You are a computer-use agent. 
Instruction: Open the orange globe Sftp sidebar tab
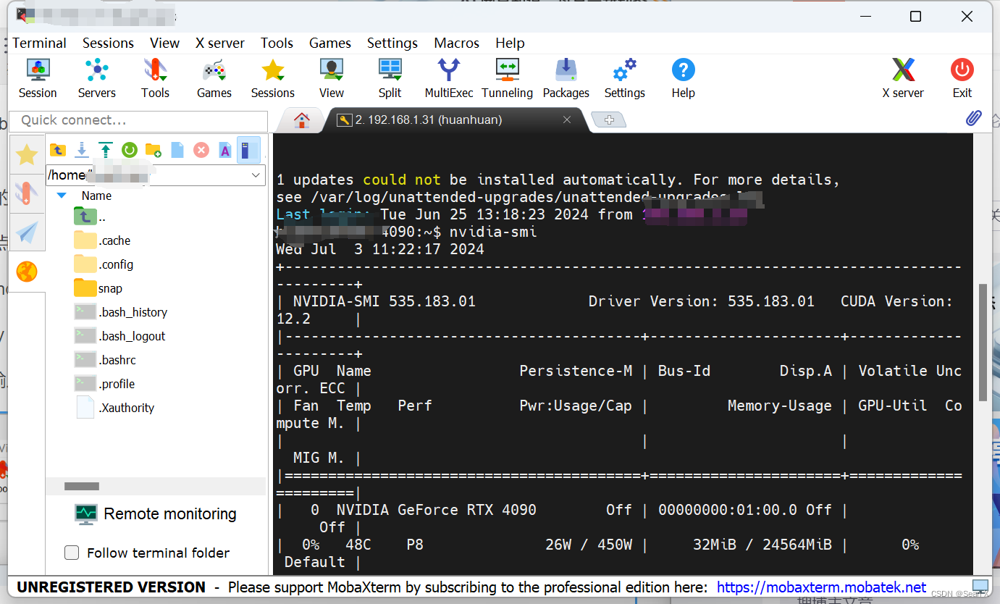coord(27,272)
